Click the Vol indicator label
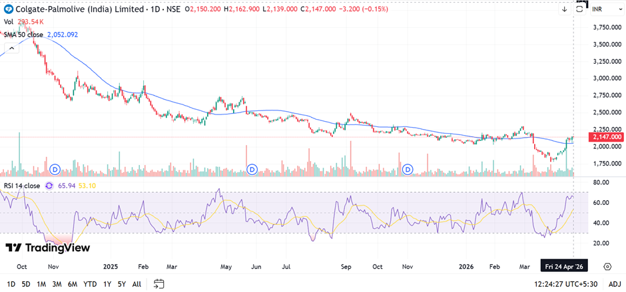Viewport: 626px width, 292px height. coord(9,22)
